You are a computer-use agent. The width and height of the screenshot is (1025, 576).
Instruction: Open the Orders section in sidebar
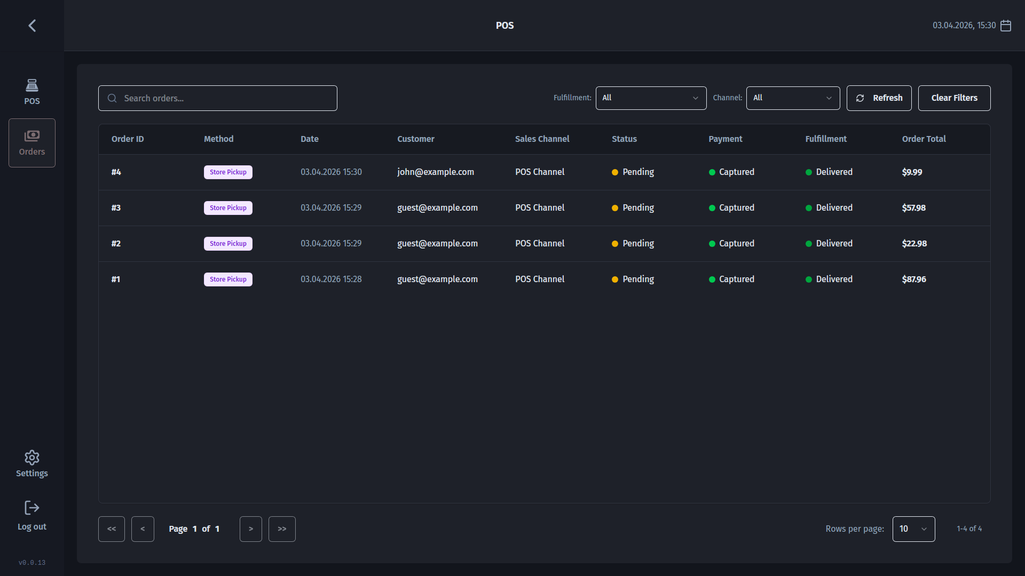[32, 143]
